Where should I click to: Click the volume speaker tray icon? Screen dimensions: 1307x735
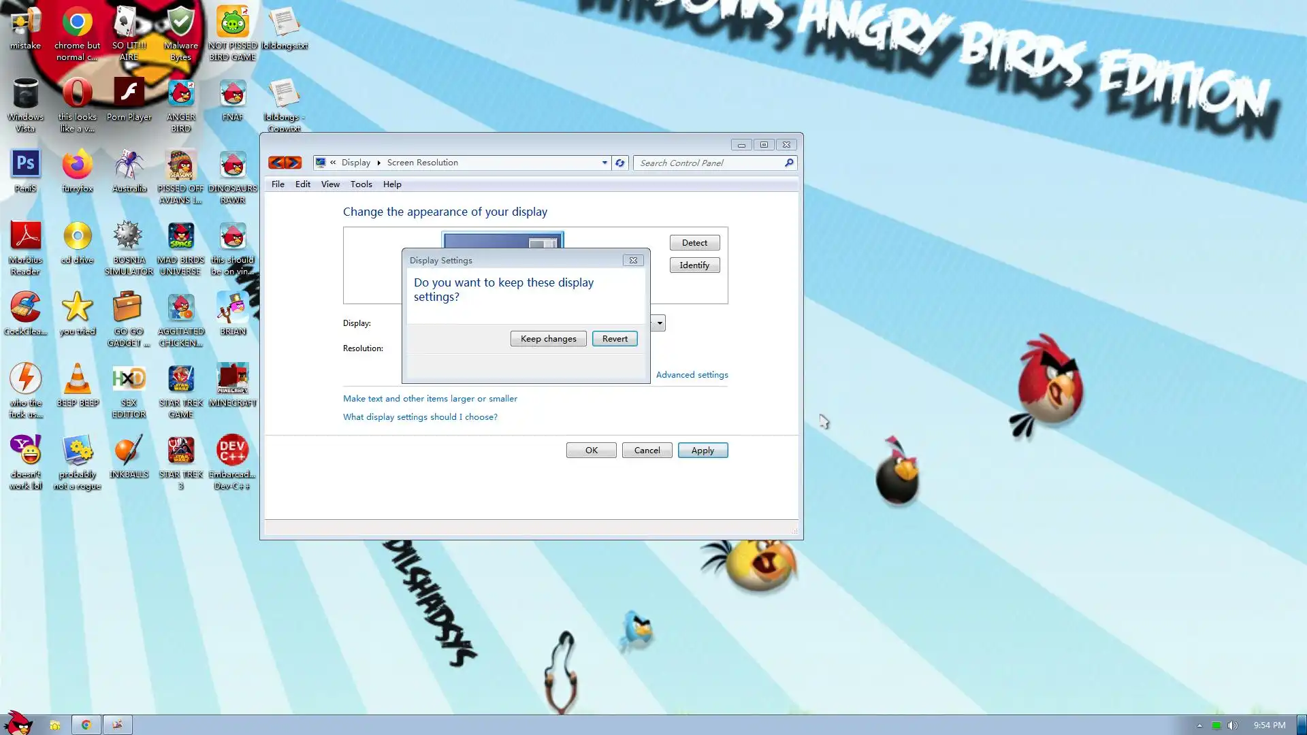click(1232, 725)
